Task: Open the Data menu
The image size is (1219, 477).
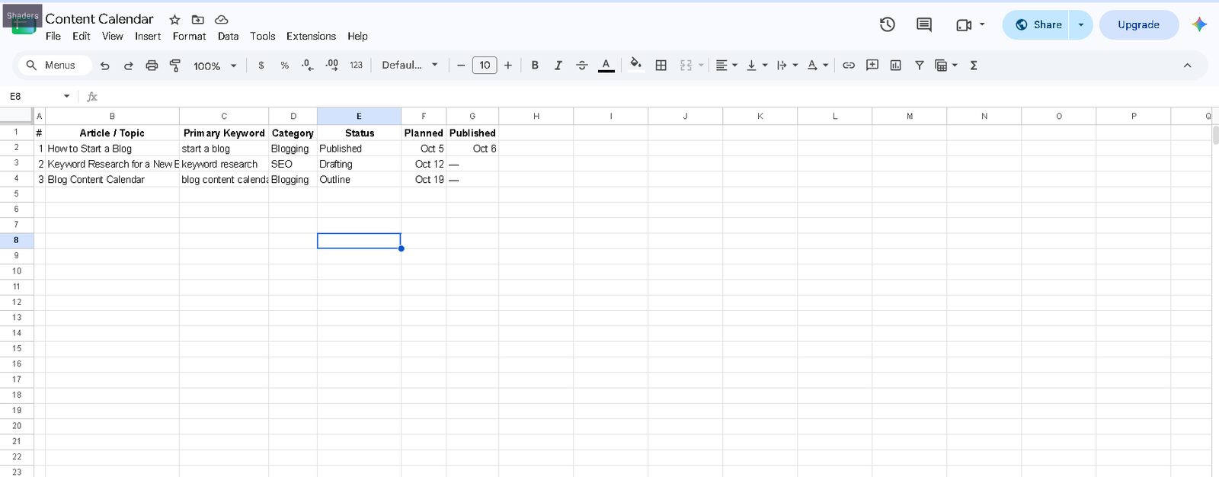Action: point(228,36)
